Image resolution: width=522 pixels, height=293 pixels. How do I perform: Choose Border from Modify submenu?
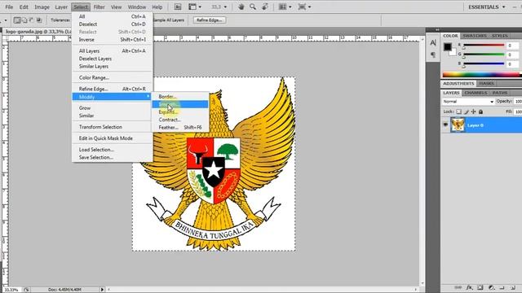[180, 97]
